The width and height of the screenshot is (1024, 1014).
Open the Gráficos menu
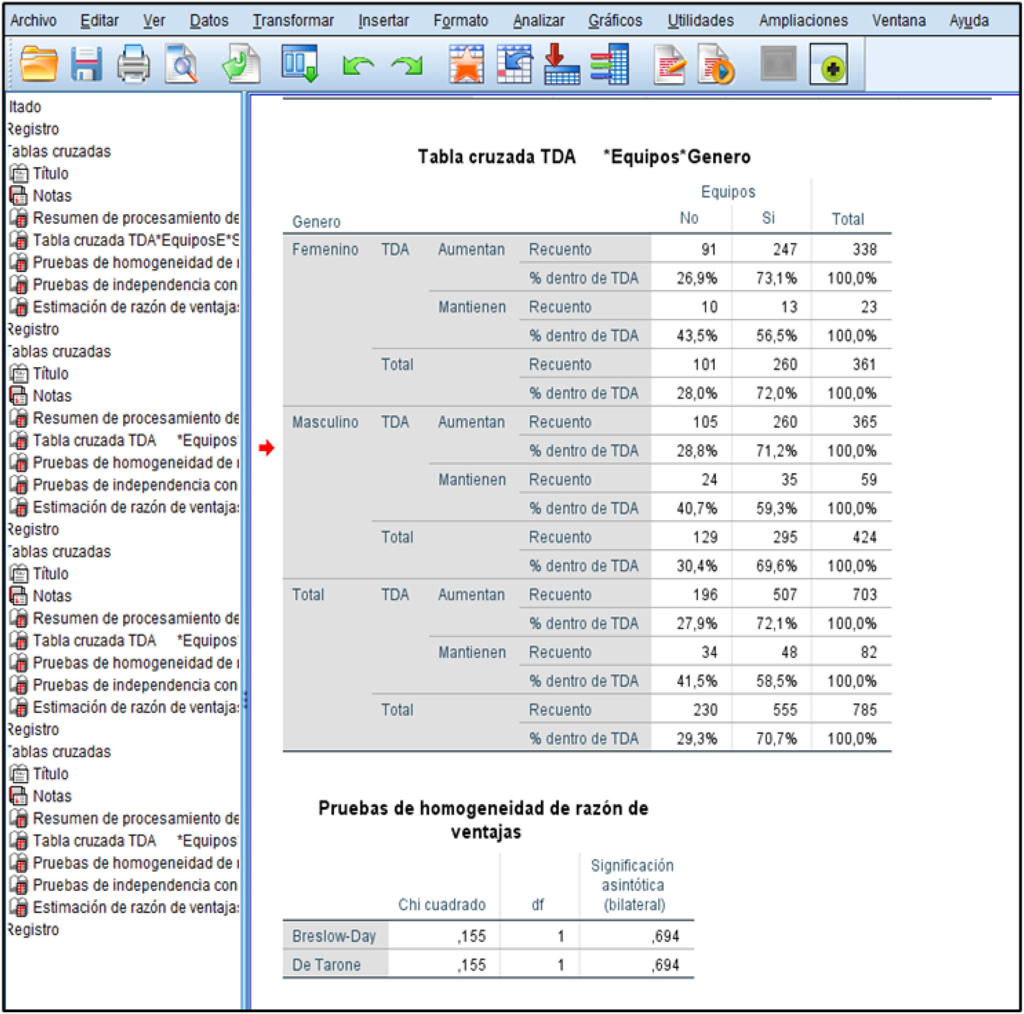pyautogui.click(x=615, y=20)
